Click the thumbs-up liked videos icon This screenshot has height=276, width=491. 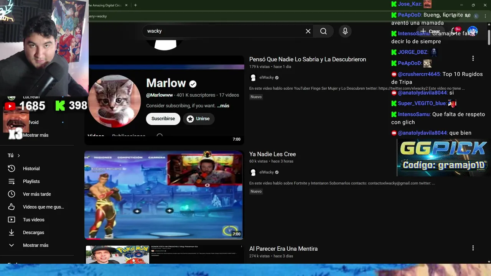click(12, 207)
